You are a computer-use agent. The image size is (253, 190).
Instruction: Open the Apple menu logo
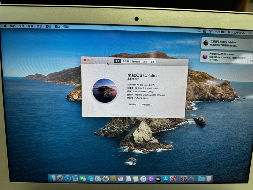pyautogui.click(x=5, y=26)
